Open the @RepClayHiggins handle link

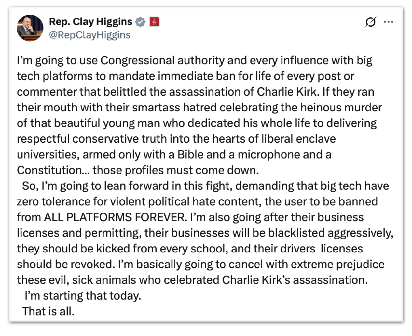tap(90, 35)
